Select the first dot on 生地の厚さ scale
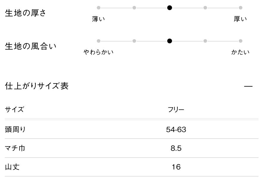The width and height of the screenshot is (262, 181). tap(99, 8)
